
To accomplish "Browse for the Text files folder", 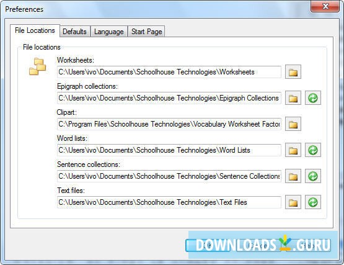I will [x=293, y=202].
